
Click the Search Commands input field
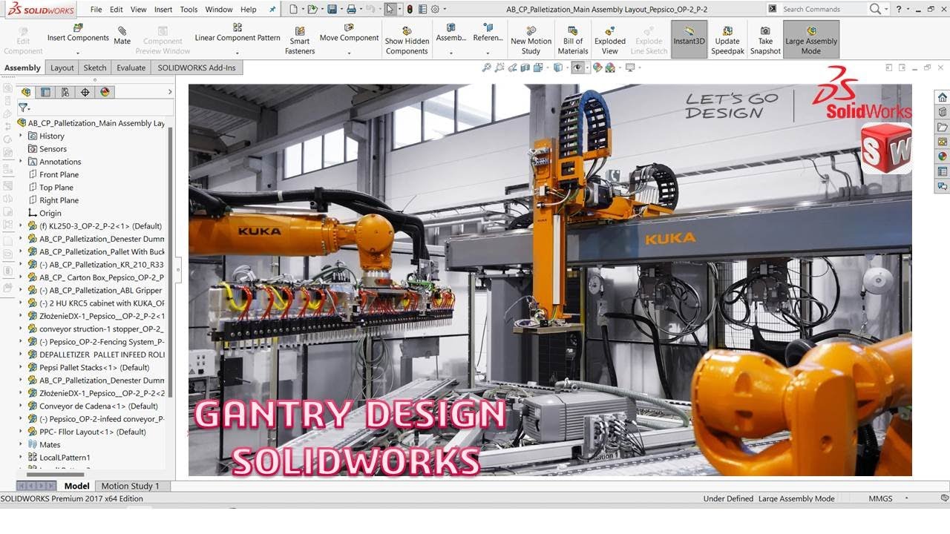pos(824,9)
